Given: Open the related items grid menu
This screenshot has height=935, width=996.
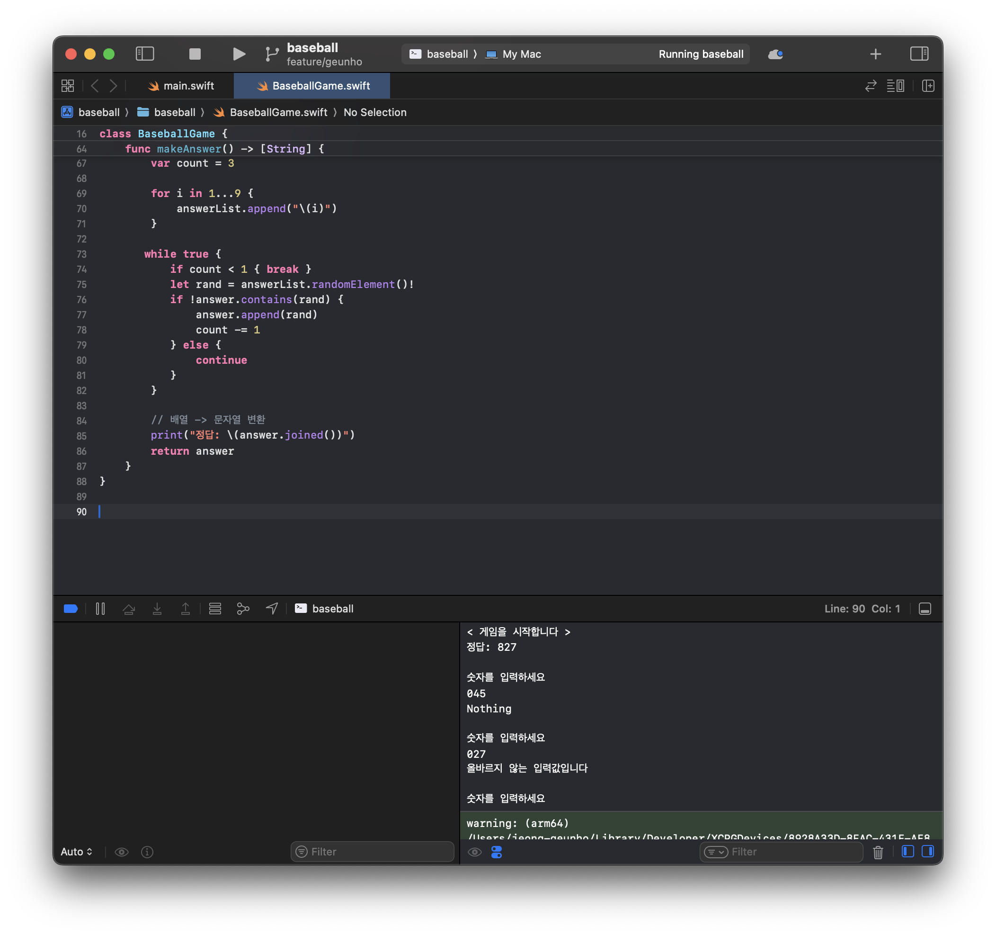Looking at the screenshot, I should tap(68, 86).
